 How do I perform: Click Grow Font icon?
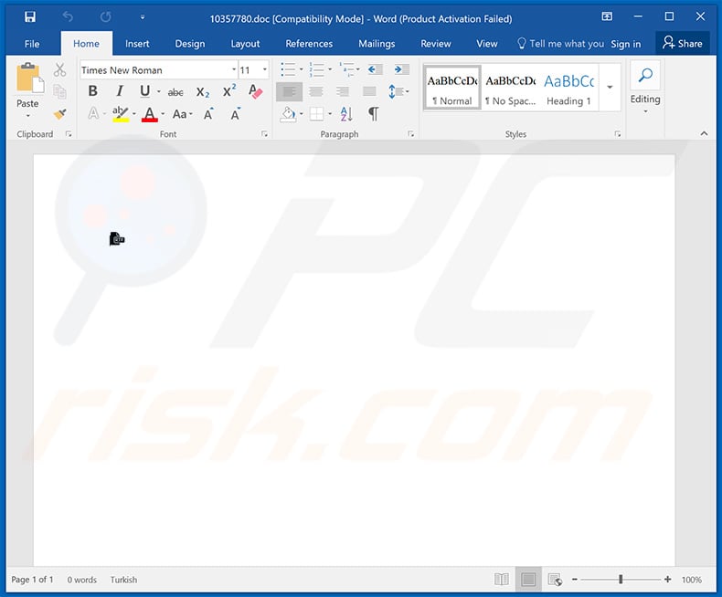point(208,113)
